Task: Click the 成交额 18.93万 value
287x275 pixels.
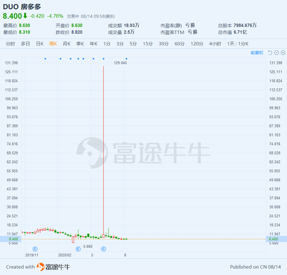Action: (132, 25)
